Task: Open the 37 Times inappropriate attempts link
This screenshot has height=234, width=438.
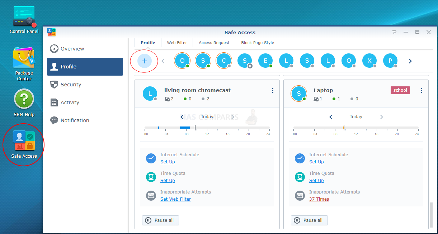Action: [319, 199]
